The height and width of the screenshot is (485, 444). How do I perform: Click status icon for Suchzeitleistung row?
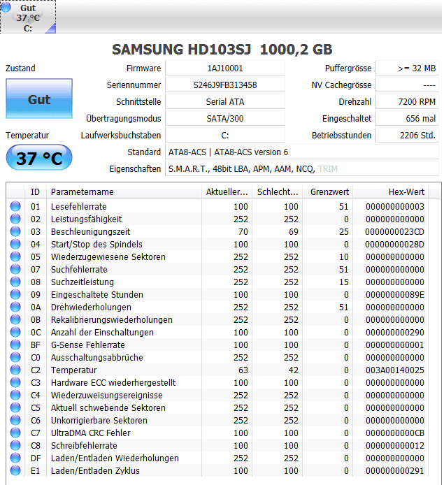tap(15, 282)
